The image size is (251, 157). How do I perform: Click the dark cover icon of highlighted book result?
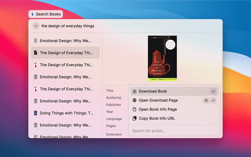tap(35, 53)
